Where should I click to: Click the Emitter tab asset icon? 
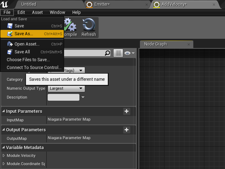tap(89, 4)
